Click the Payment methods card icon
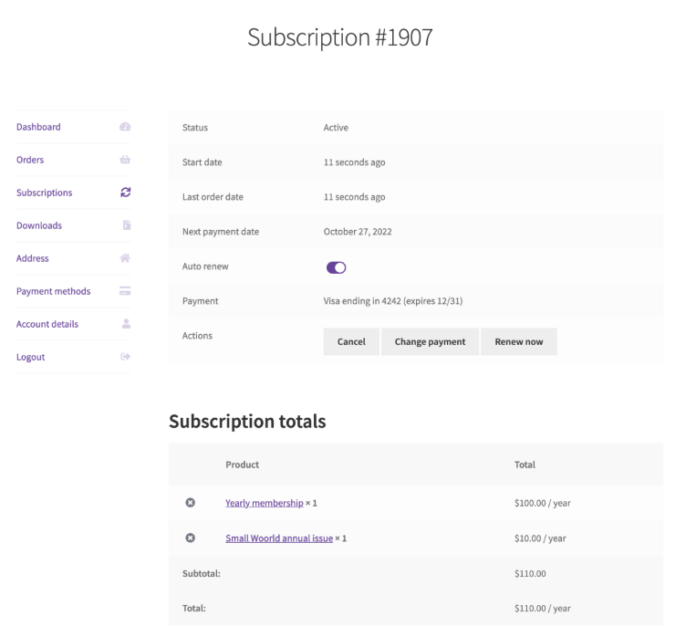 (x=126, y=291)
